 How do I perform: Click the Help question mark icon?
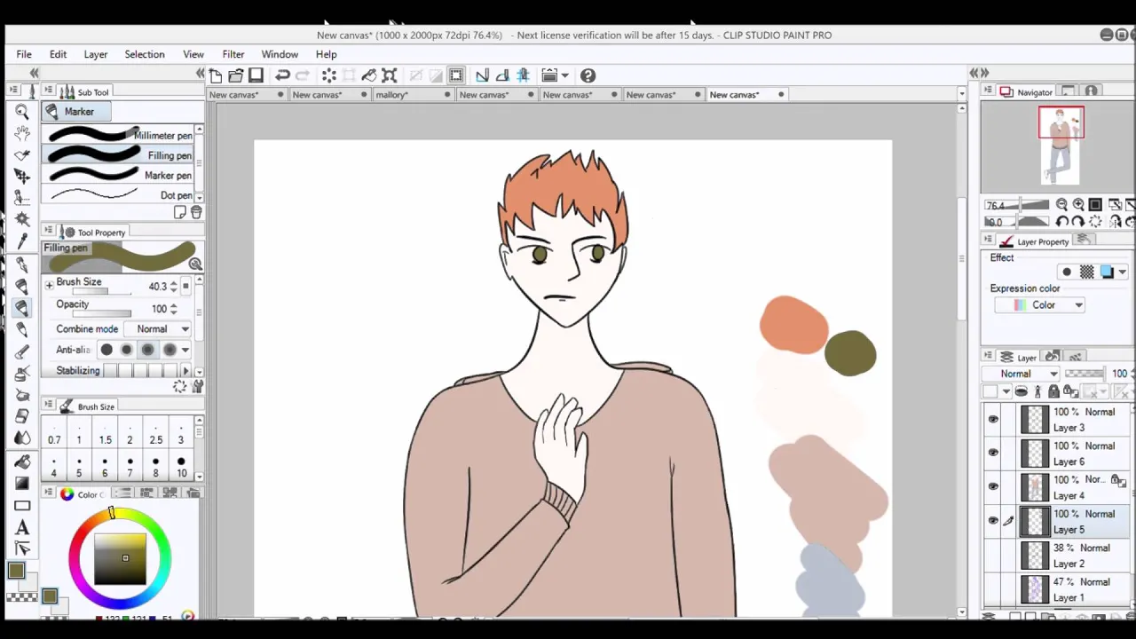point(588,75)
